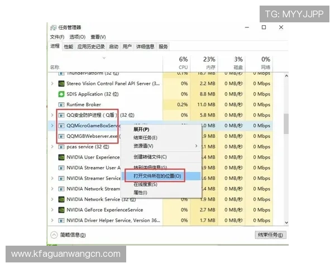Screen dimensions: 335x268
Task: Switch to the 应用历史记录 tab
Action: point(91,46)
